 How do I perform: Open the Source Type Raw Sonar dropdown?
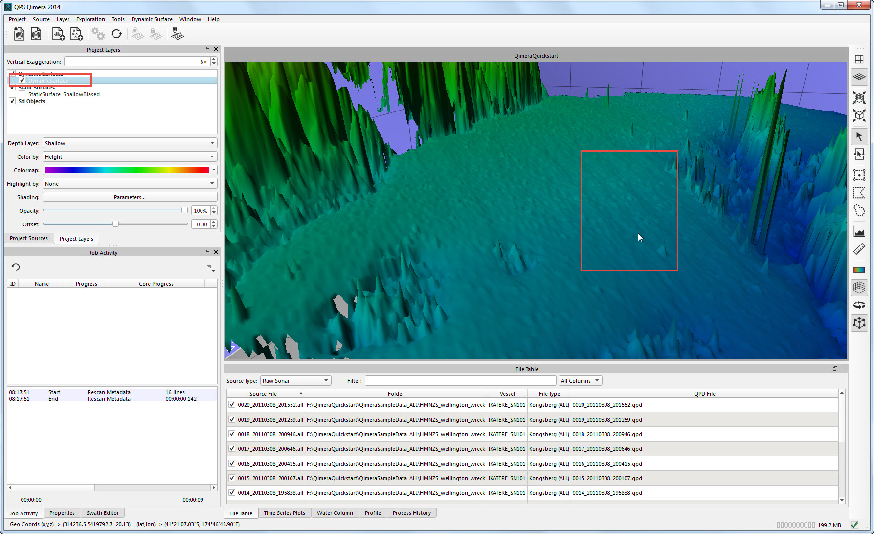pyautogui.click(x=295, y=381)
